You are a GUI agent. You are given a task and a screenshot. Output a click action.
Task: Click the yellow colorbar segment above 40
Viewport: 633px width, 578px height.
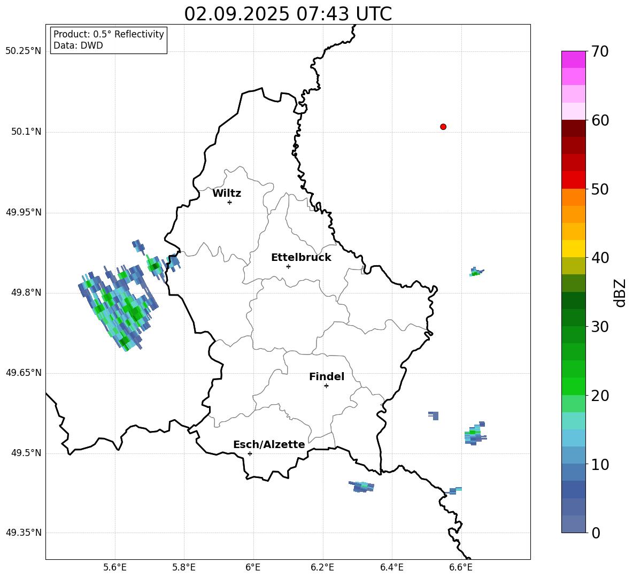click(x=573, y=249)
